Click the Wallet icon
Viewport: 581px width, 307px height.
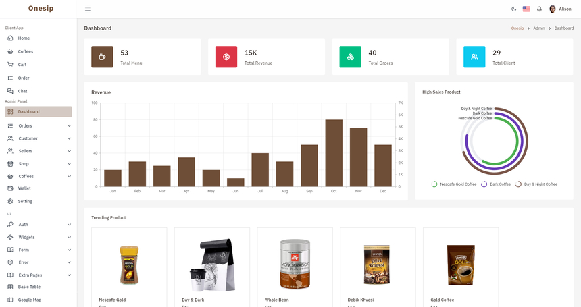[x=10, y=188]
